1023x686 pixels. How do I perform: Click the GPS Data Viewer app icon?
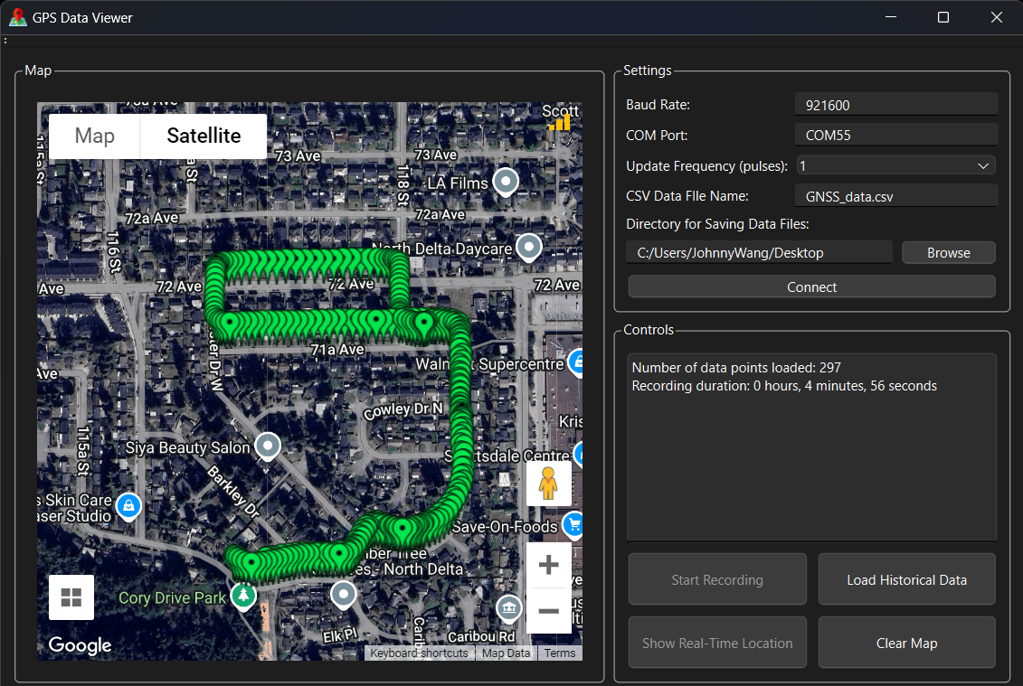point(18,17)
